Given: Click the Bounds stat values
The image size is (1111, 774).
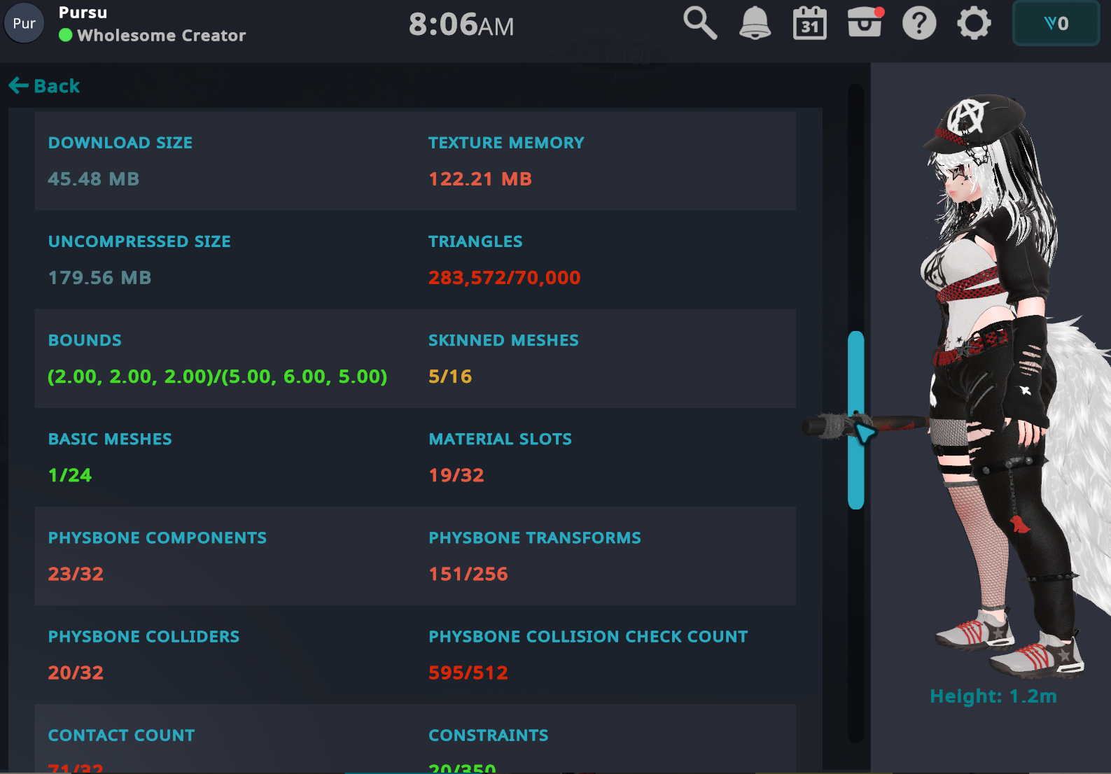Looking at the screenshot, I should [217, 377].
